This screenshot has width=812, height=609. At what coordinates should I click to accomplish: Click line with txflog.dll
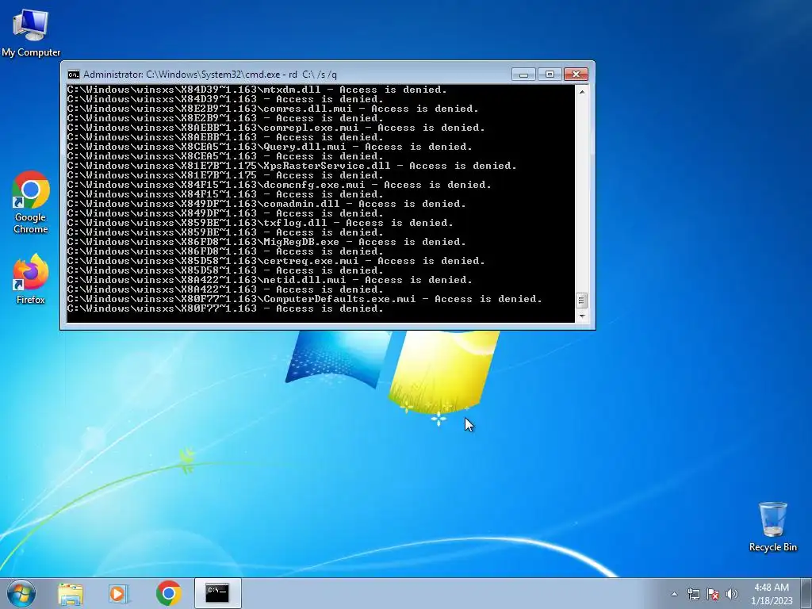click(x=260, y=223)
